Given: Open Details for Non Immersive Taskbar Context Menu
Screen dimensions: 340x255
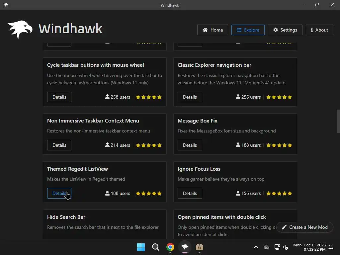Looking at the screenshot, I should [x=59, y=145].
